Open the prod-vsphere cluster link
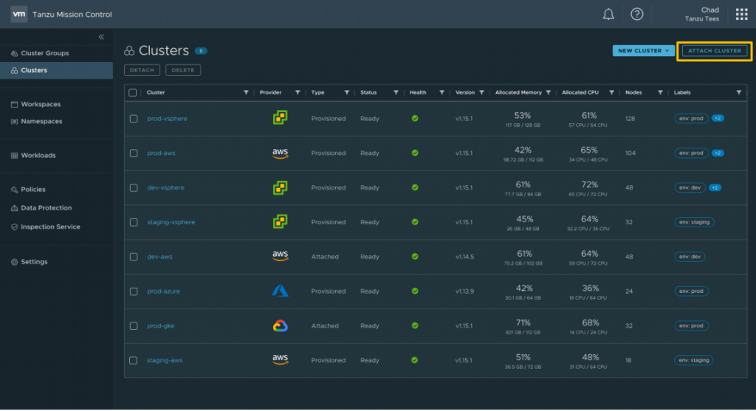 168,119
